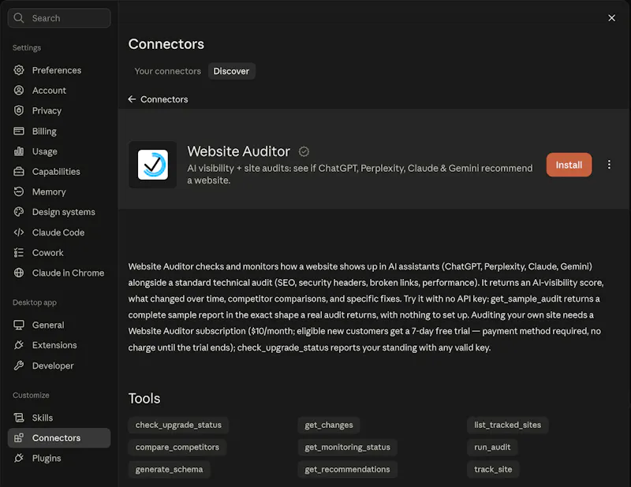This screenshot has height=487, width=631.
Task: Click the Capabilities toolbox icon
Action: (x=18, y=171)
